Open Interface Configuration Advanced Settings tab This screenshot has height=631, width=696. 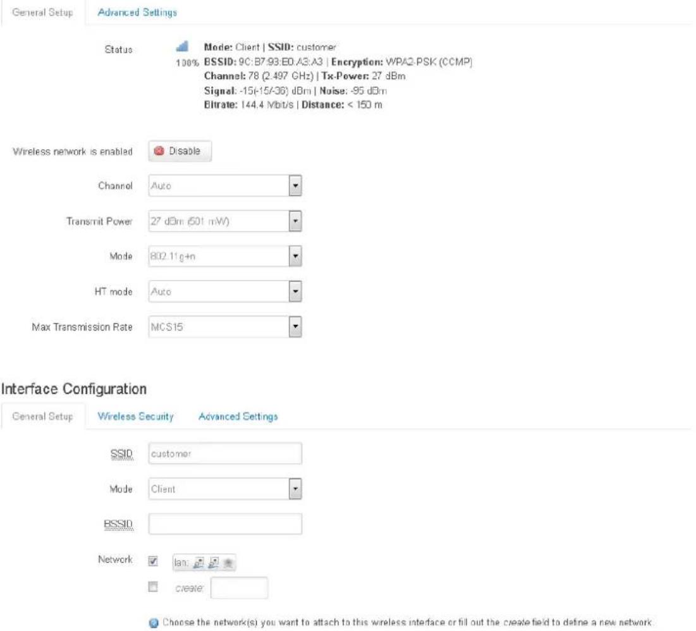(x=238, y=417)
